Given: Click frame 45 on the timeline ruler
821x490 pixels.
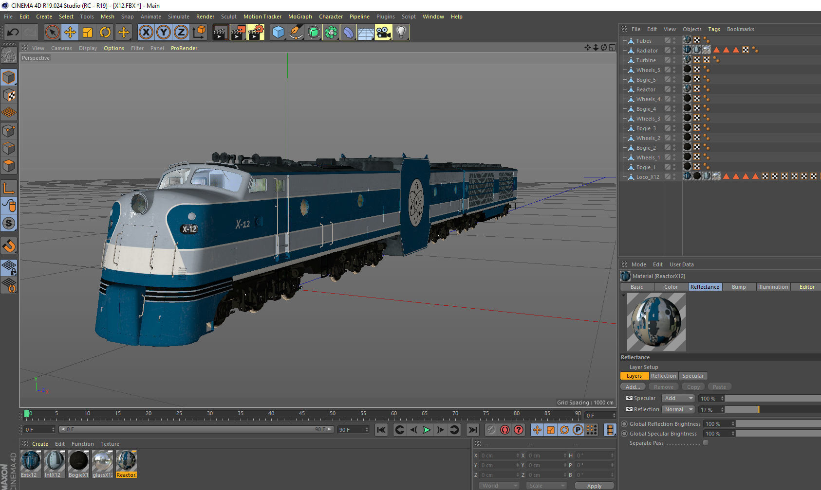Looking at the screenshot, I should [x=302, y=415].
